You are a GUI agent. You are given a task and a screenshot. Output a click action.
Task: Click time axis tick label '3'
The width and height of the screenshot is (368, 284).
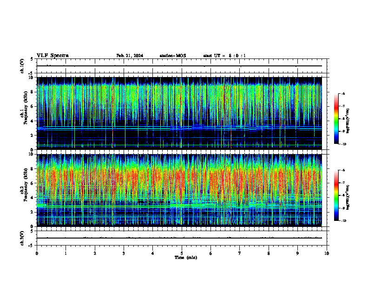coord(124,253)
